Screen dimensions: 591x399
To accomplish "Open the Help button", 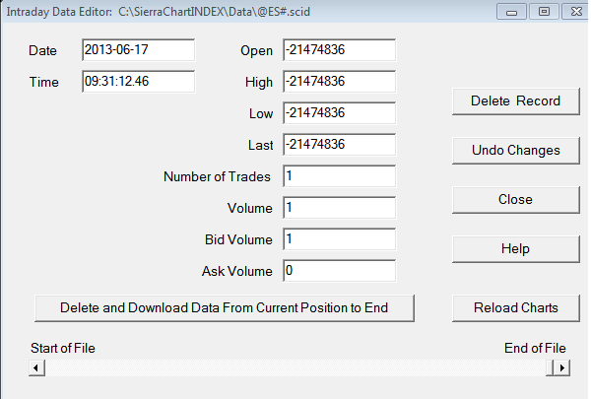I will pyautogui.click(x=515, y=249).
